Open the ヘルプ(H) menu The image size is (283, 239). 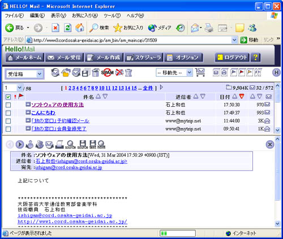135,16
